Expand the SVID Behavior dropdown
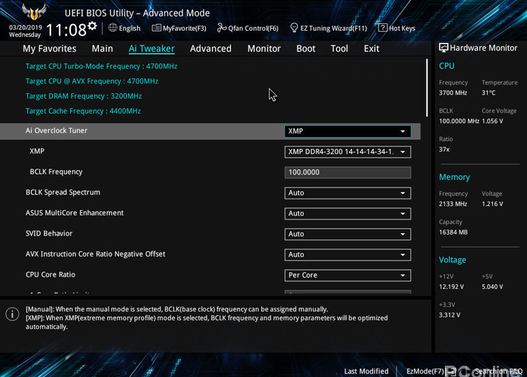The image size is (527, 377). click(x=348, y=234)
